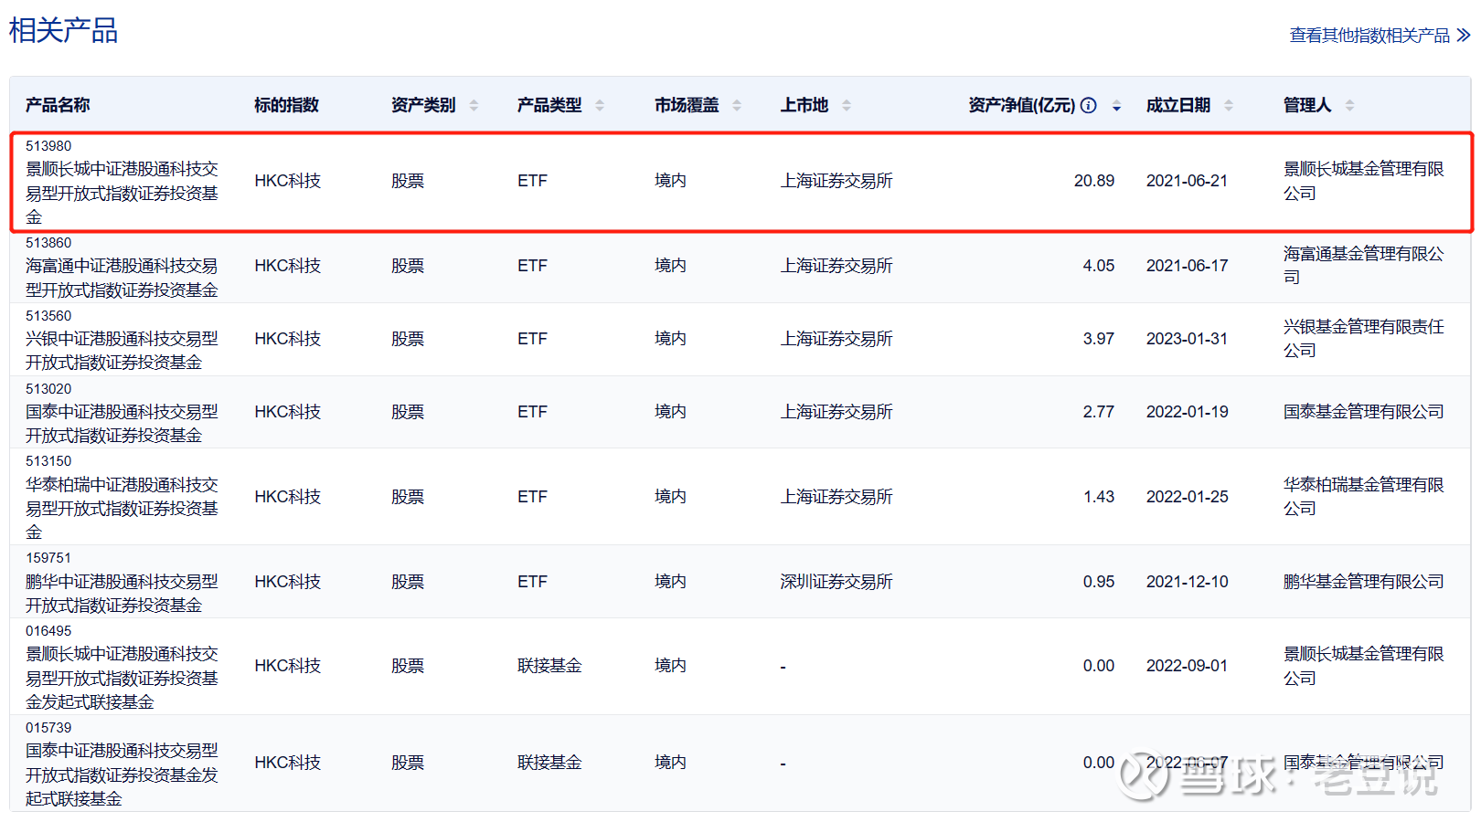Screen dimensions: 1481x822
Task: Open fund 鹏华中证港股通科技交易型开放式指数证券投资基金
Action: click(x=122, y=593)
